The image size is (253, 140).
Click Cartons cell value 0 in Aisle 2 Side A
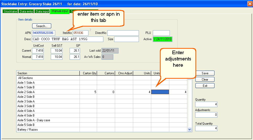point(106,92)
